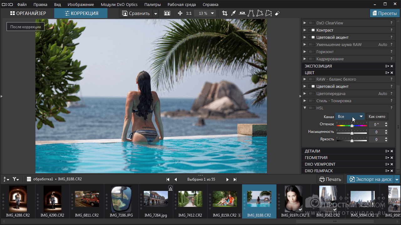Select the Force parallels perspective tool
This screenshot has width=401, height=225.
(251, 13)
